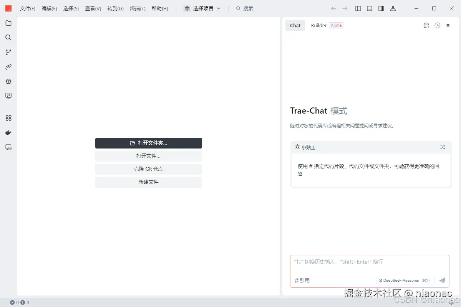Switch to the Builder Alpha tab
Viewport: 461px width, 307px height.
pyautogui.click(x=319, y=25)
